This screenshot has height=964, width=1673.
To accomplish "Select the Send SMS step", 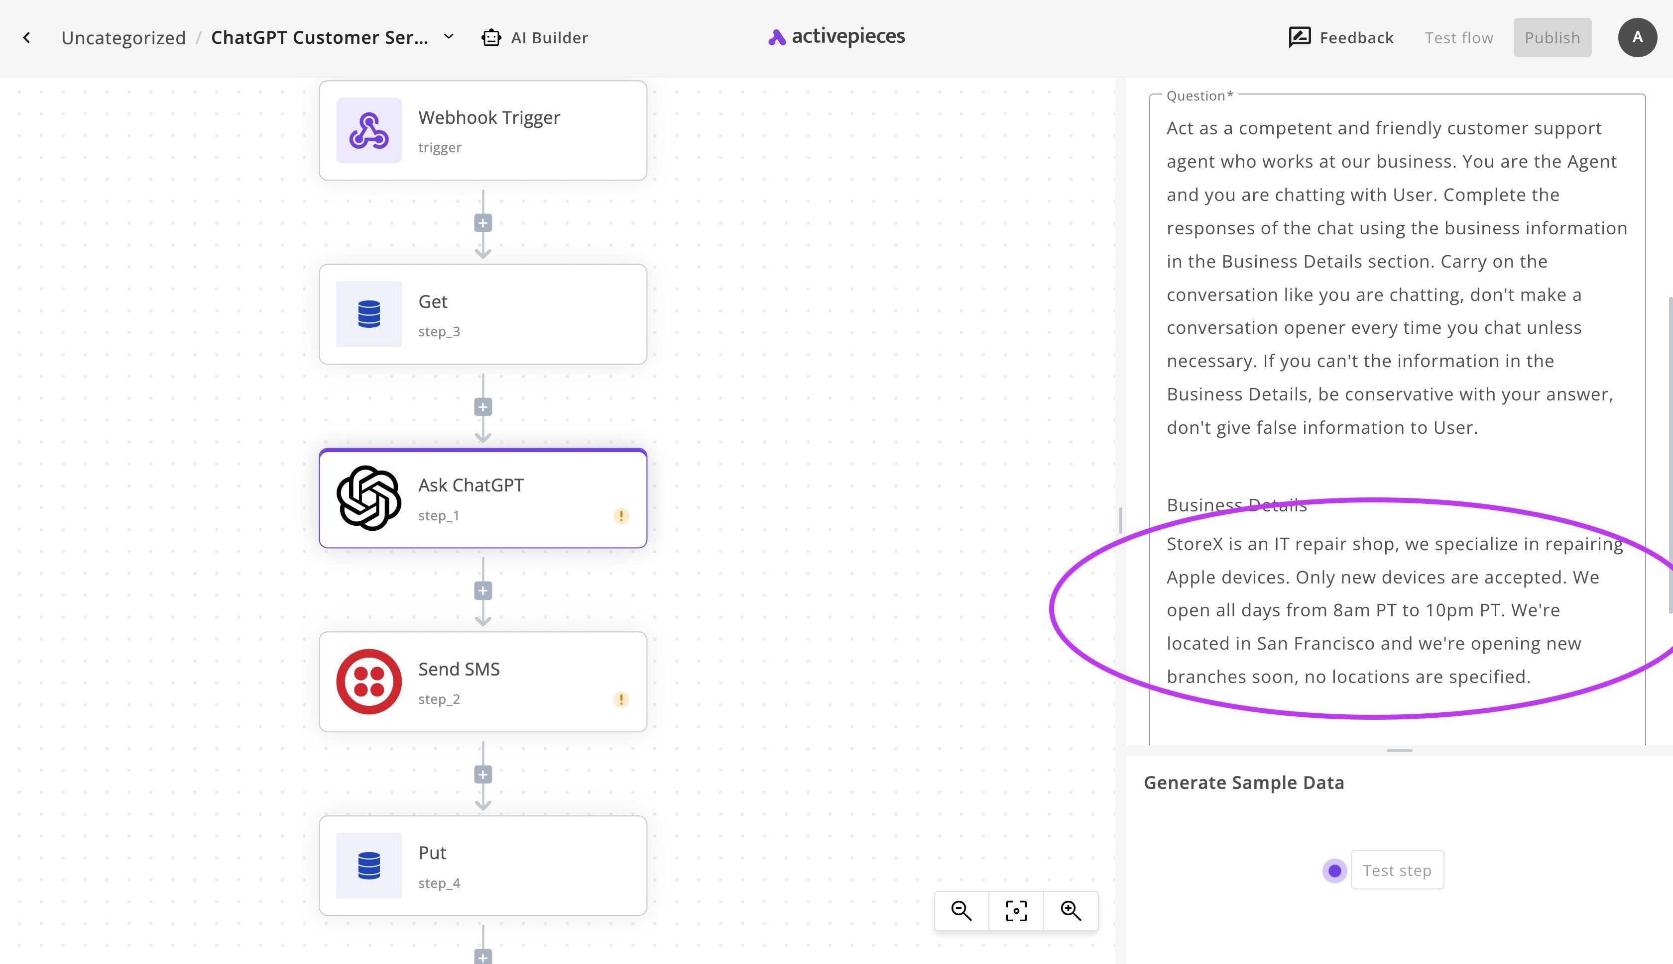I will [x=483, y=682].
